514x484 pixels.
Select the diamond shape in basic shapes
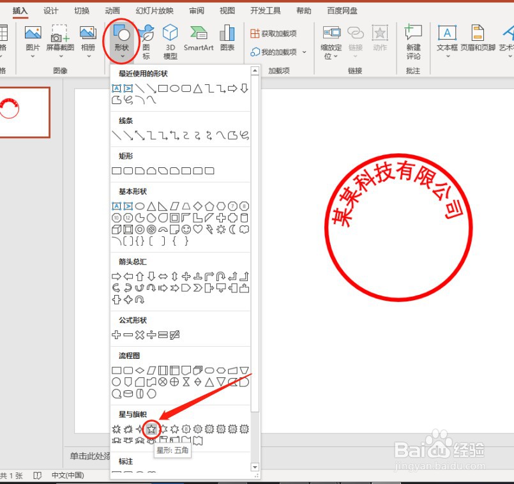pyautogui.click(x=198, y=206)
